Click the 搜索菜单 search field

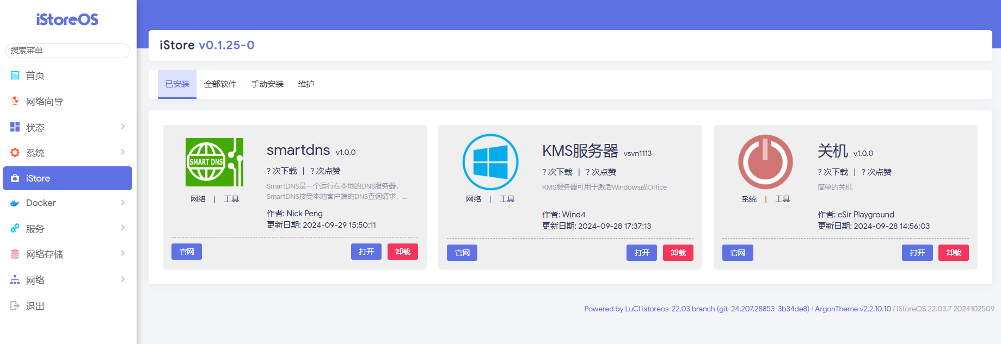(x=67, y=51)
